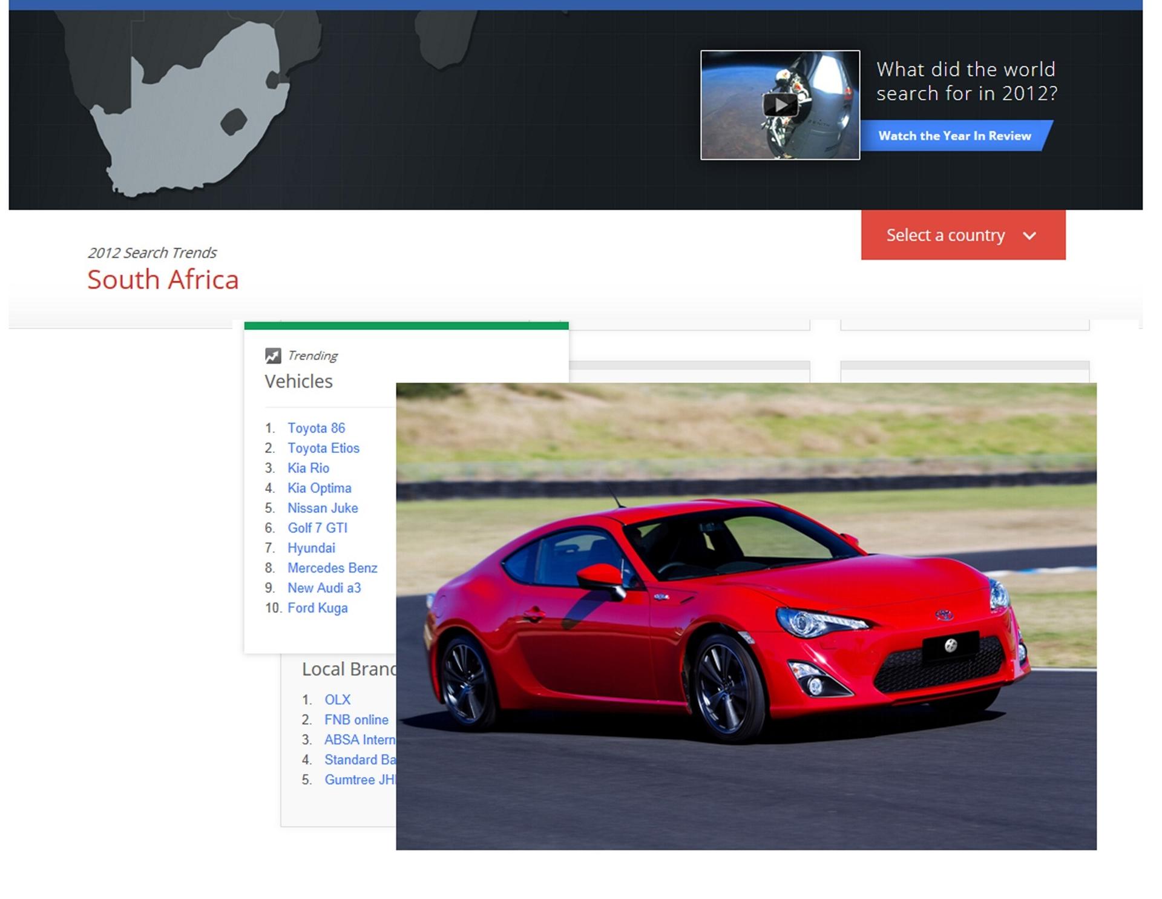
Task: Open the Toyota 86 trending link
Action: [316, 428]
